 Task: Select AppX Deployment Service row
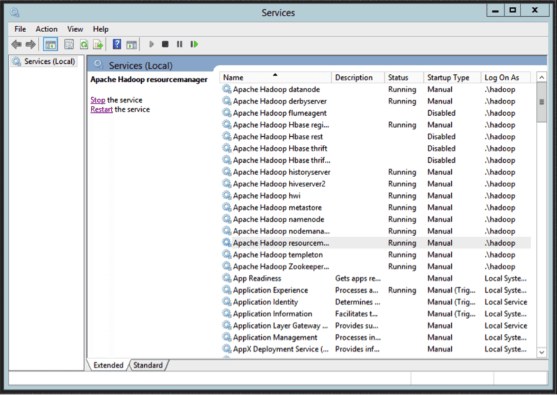[375, 349]
